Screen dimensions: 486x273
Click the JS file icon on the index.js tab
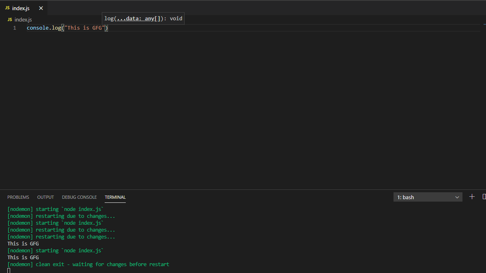[7, 8]
